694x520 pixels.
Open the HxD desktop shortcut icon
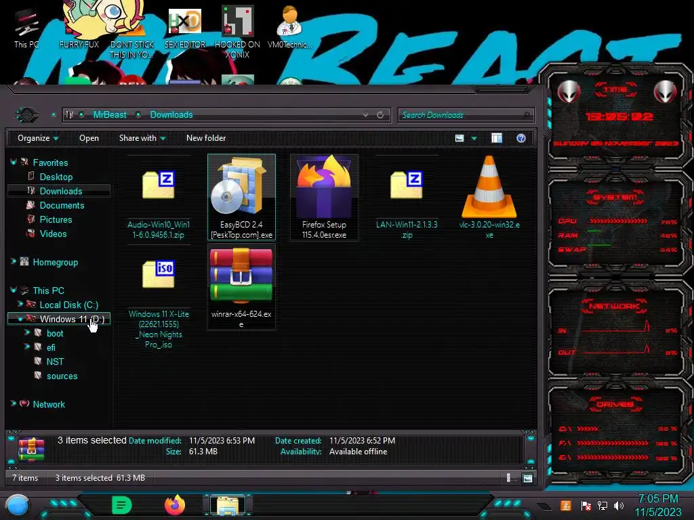pos(185,28)
